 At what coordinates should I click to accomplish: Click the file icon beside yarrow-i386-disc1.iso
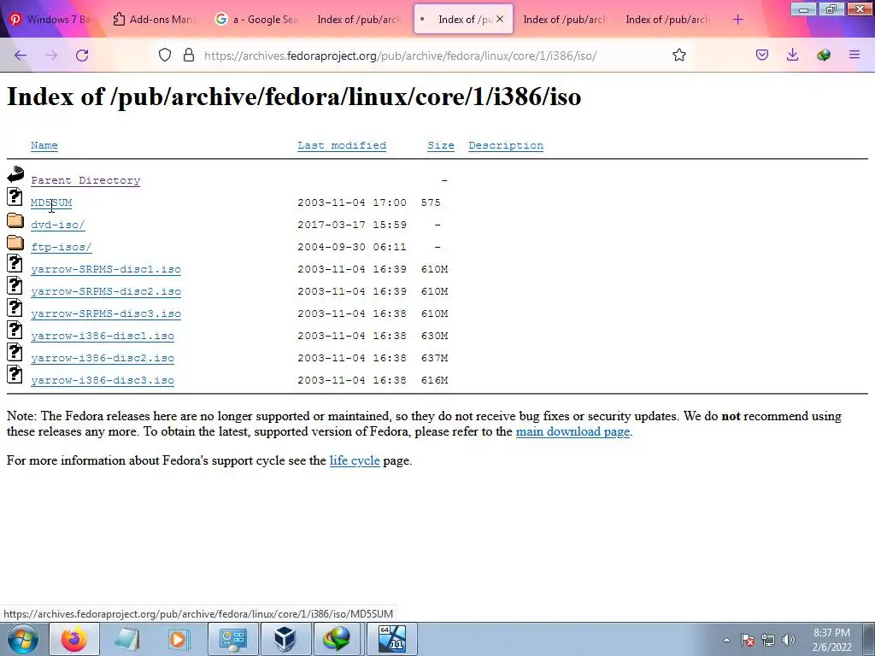(15, 331)
